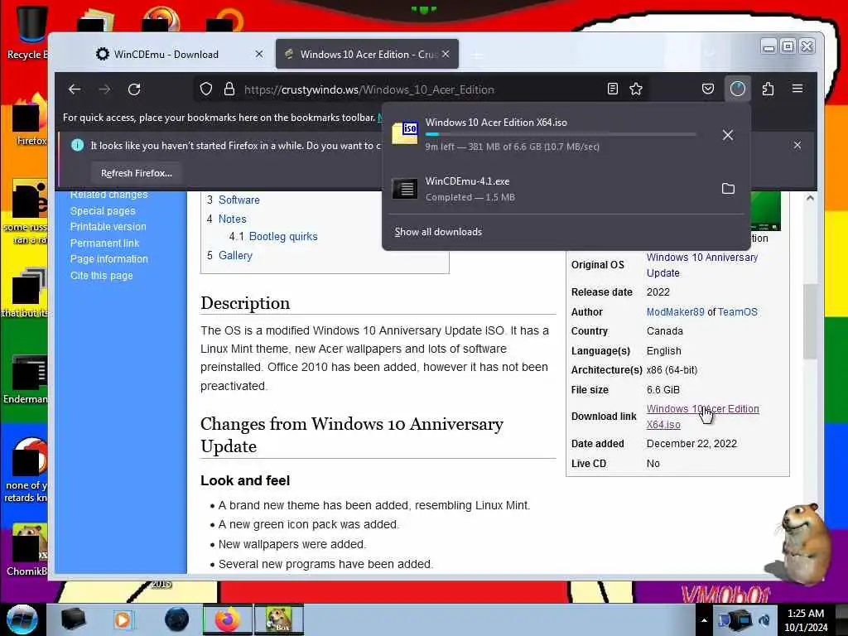Open Related changes sidebar link
848x636 pixels.
pos(108,195)
